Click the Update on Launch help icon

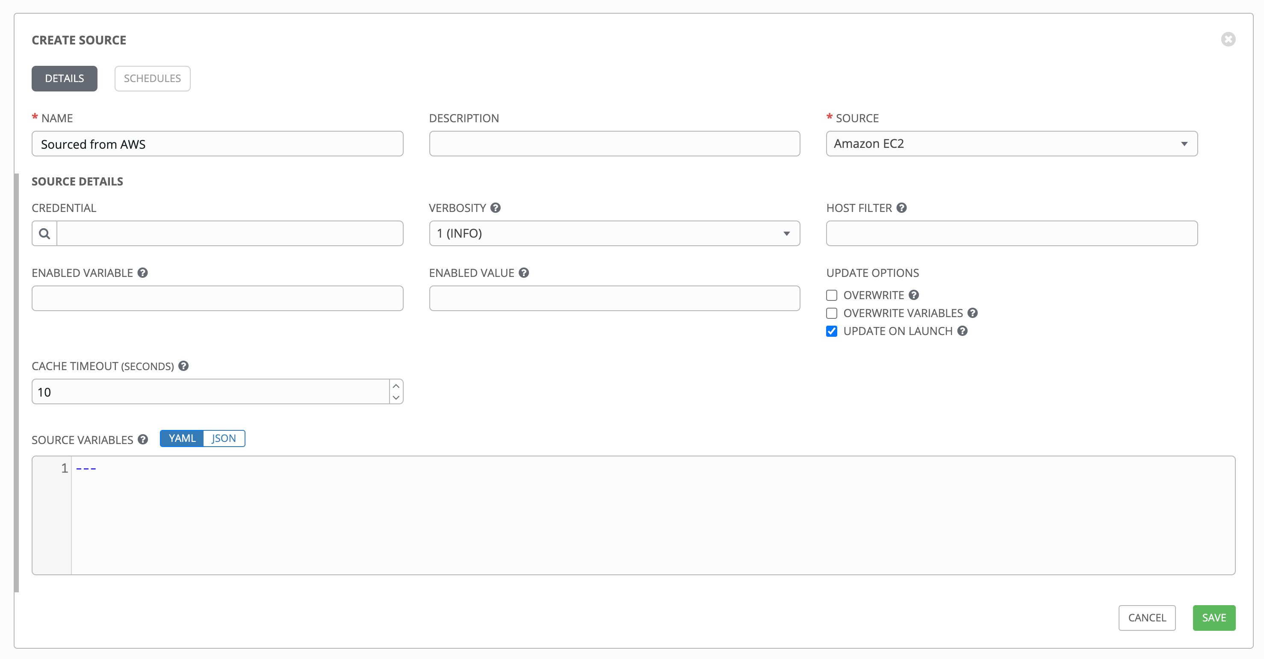tap(963, 331)
